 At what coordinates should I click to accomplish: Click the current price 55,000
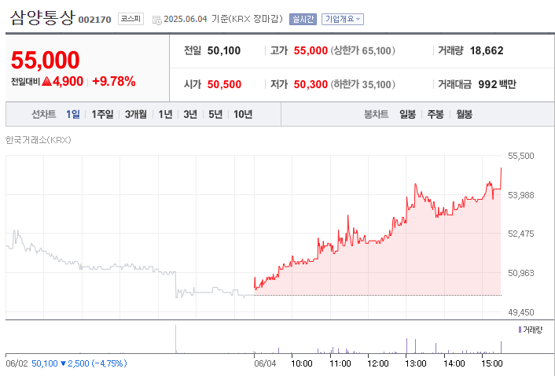point(46,60)
